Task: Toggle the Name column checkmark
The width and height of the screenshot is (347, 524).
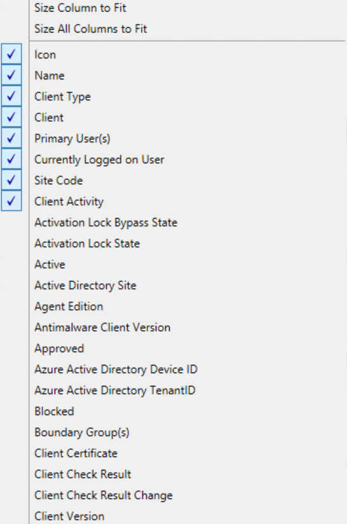Action: 11,75
